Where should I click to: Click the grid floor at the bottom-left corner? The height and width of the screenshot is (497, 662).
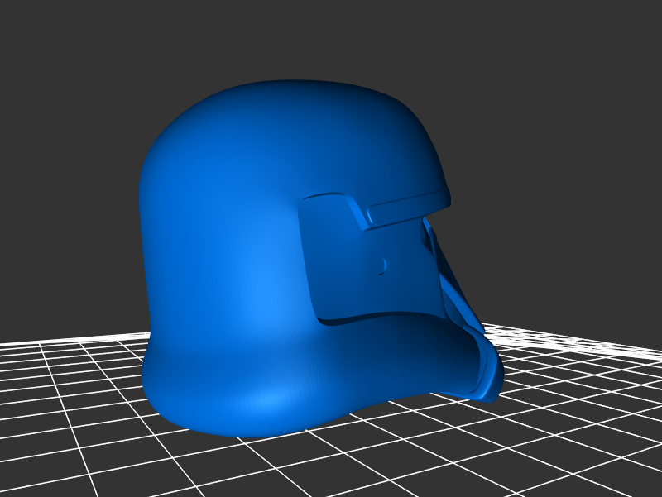click(x=33, y=471)
